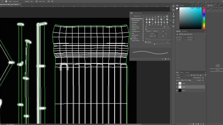Screen dimensions: 223x125
Task: Toggle the live brush tip preview icon
Action: pos(163,59)
